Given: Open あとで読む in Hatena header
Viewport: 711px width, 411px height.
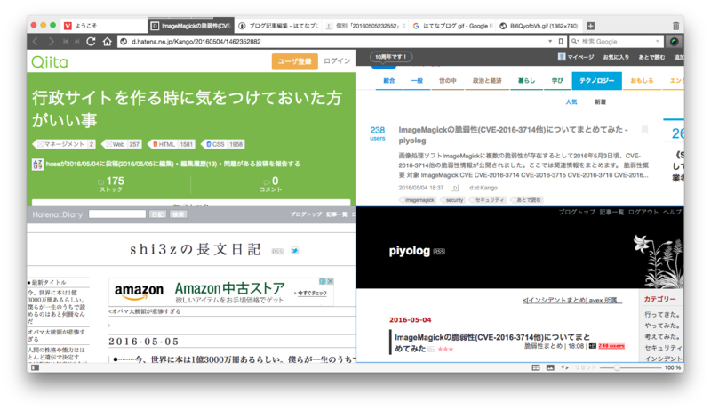Looking at the screenshot, I should pos(651,57).
